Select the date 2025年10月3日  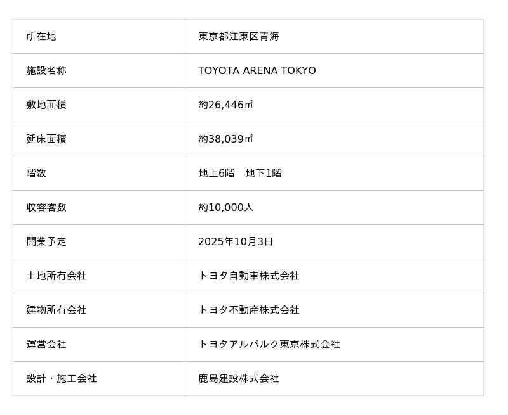[x=236, y=241]
